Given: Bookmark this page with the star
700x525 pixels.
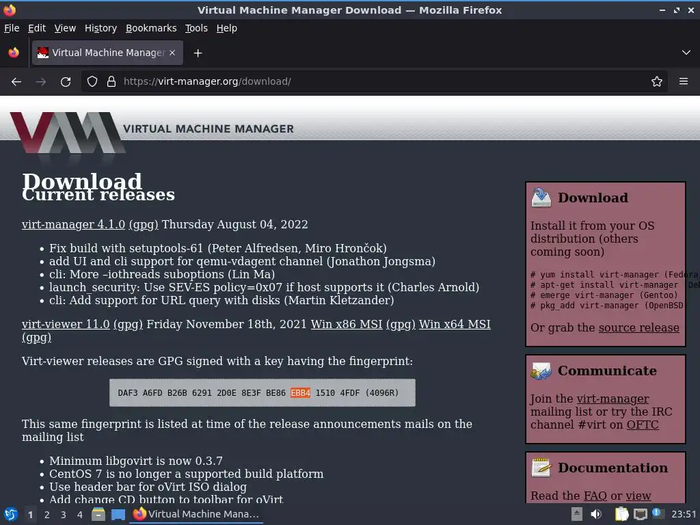Looking at the screenshot, I should 656,82.
